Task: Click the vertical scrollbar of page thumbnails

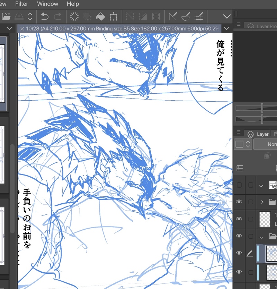Action: 12,189
